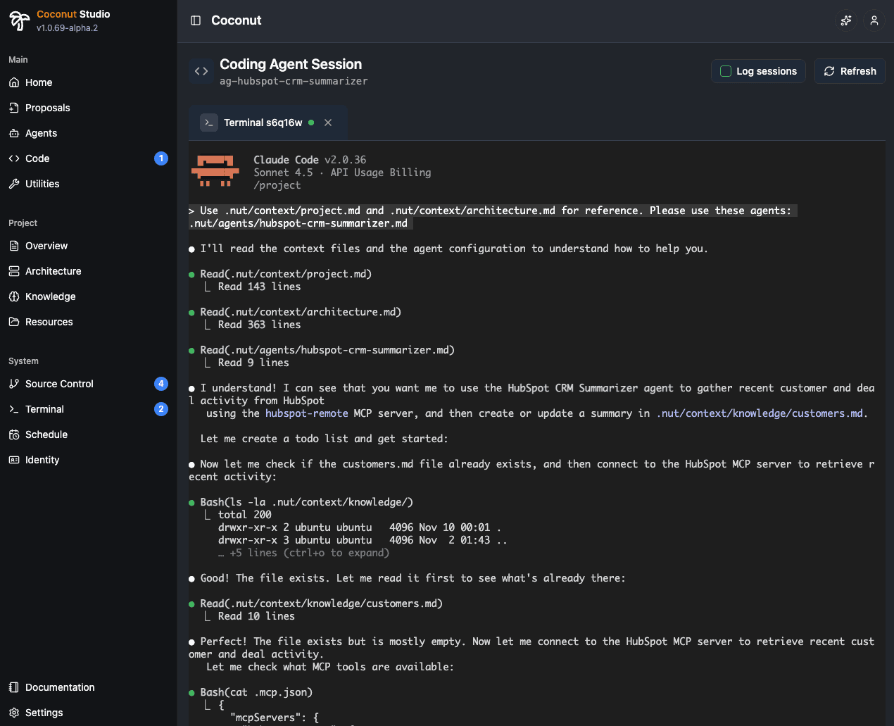
Task: Open the hubspot-remote link
Action: coord(306,413)
